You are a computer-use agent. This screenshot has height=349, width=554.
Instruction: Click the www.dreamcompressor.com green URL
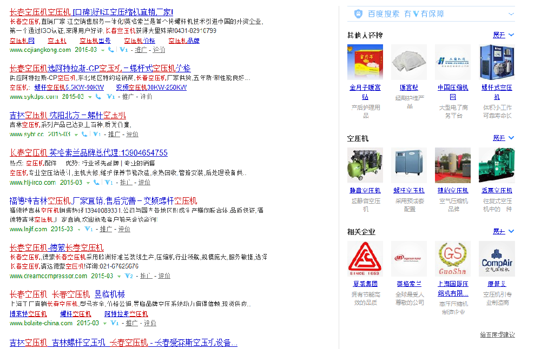[48, 276]
